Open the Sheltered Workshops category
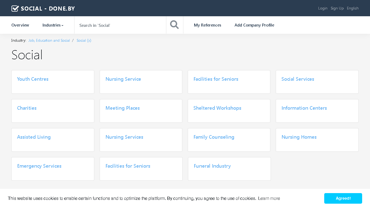This screenshot has height=208, width=370. point(229,111)
